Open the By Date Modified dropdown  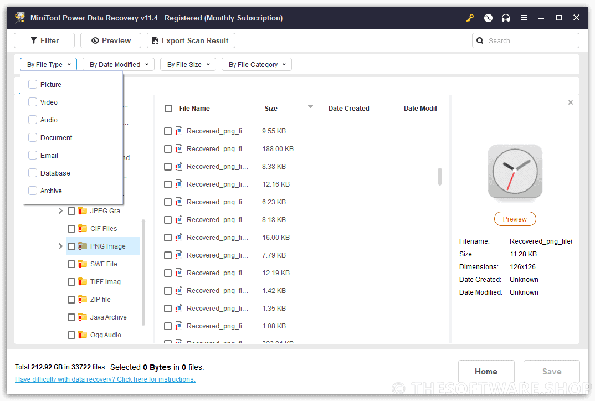pyautogui.click(x=119, y=64)
